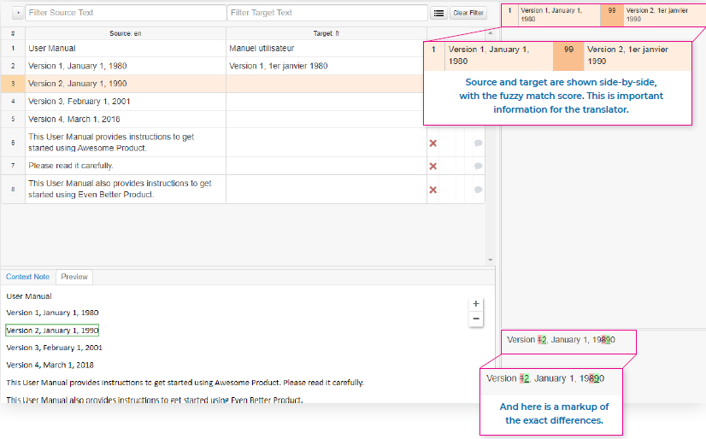Zoom in the preview with the plus button

click(x=476, y=304)
